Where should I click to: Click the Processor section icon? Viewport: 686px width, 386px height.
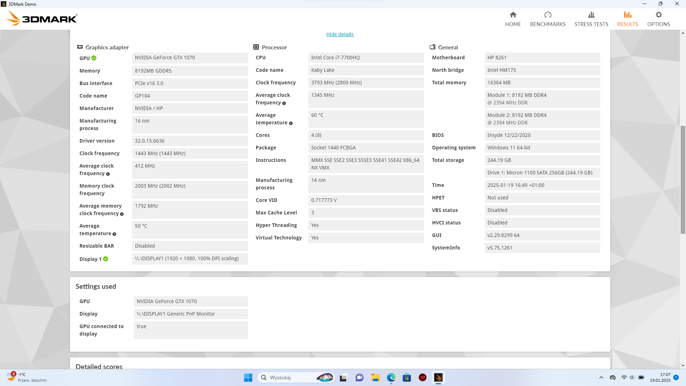pos(256,47)
